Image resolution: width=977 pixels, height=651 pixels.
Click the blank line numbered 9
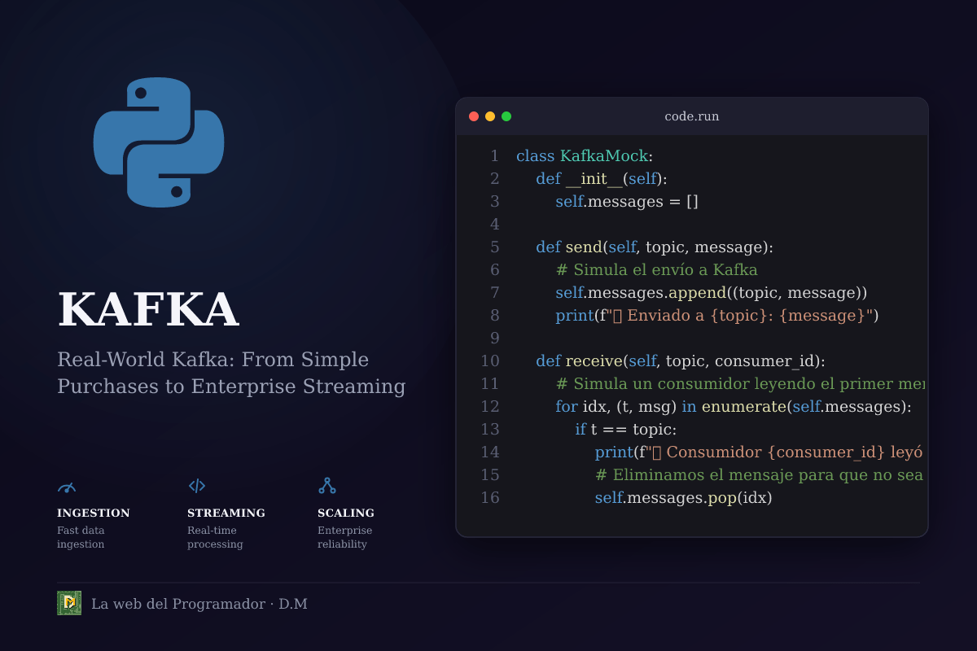pyautogui.click(x=494, y=339)
